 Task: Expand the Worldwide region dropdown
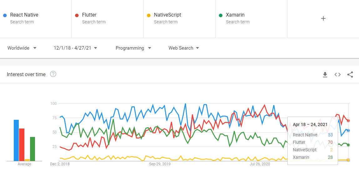pyautogui.click(x=22, y=48)
